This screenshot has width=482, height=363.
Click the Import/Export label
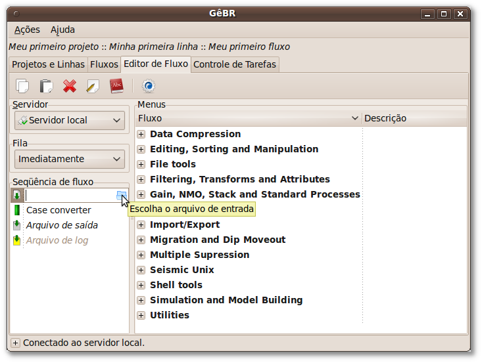(x=185, y=224)
